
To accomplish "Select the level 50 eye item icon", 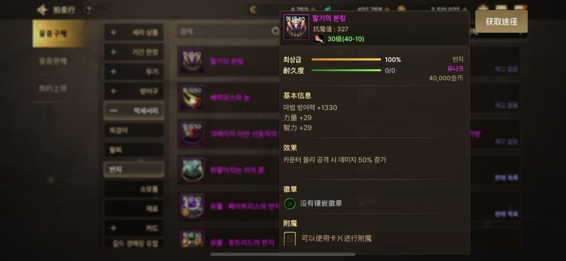I will pos(192,97).
